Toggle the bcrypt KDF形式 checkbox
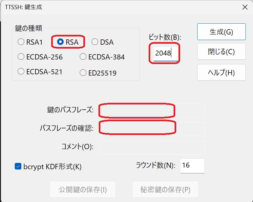Screen dimensions: 253x202 coord(18,167)
